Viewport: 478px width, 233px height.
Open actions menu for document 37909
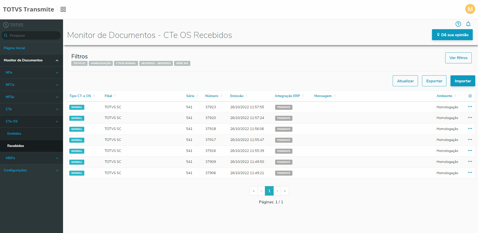[x=470, y=162]
